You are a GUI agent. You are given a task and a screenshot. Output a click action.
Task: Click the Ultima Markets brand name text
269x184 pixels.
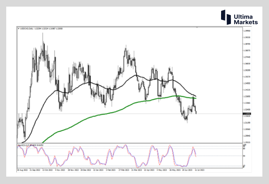(x=246, y=19)
